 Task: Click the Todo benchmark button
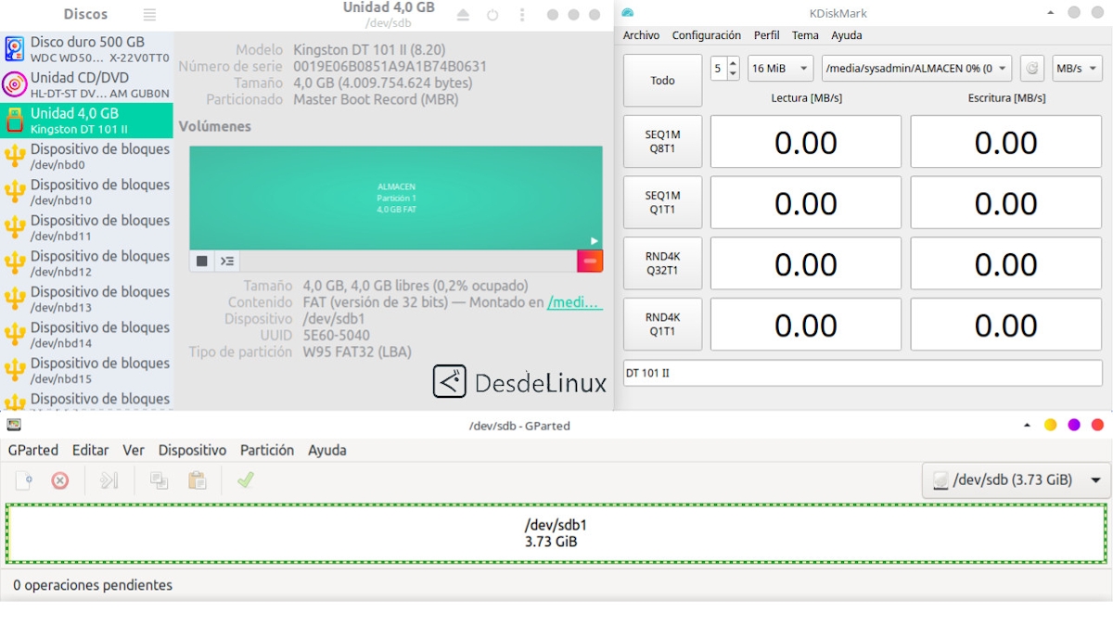pyautogui.click(x=662, y=81)
